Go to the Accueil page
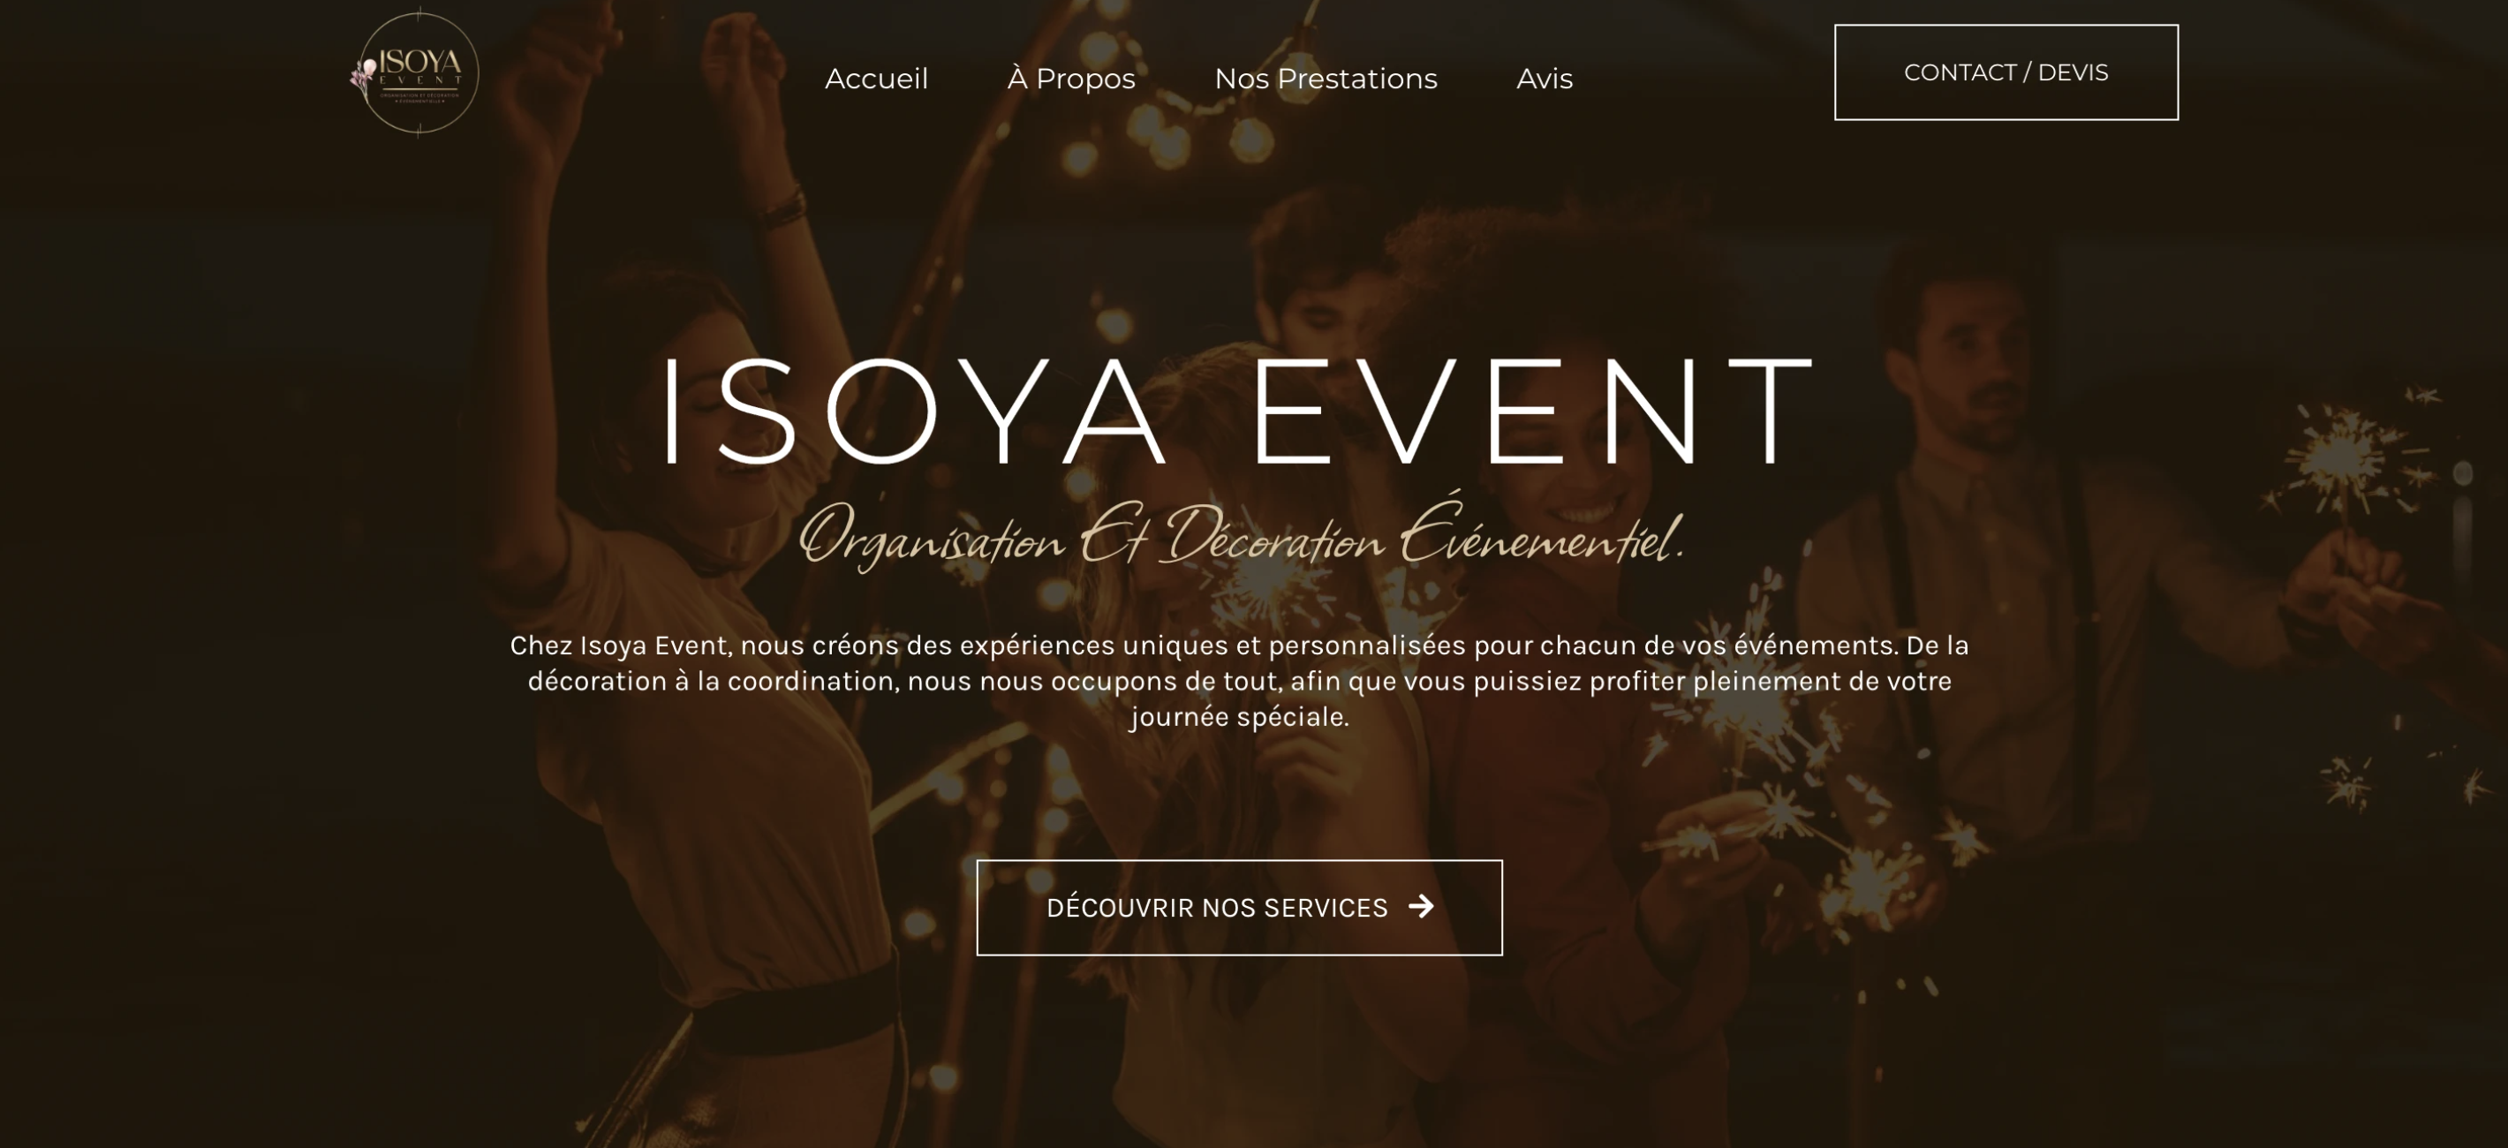 876,79
